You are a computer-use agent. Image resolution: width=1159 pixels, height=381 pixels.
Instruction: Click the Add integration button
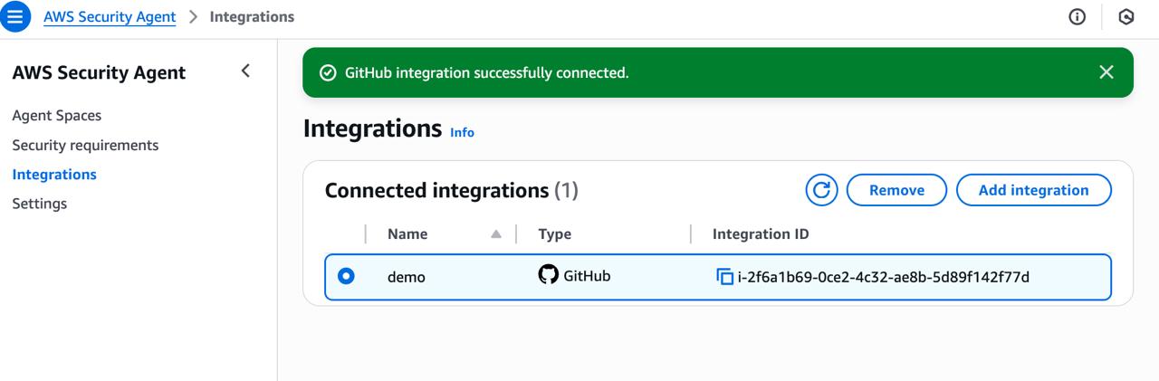(1033, 190)
